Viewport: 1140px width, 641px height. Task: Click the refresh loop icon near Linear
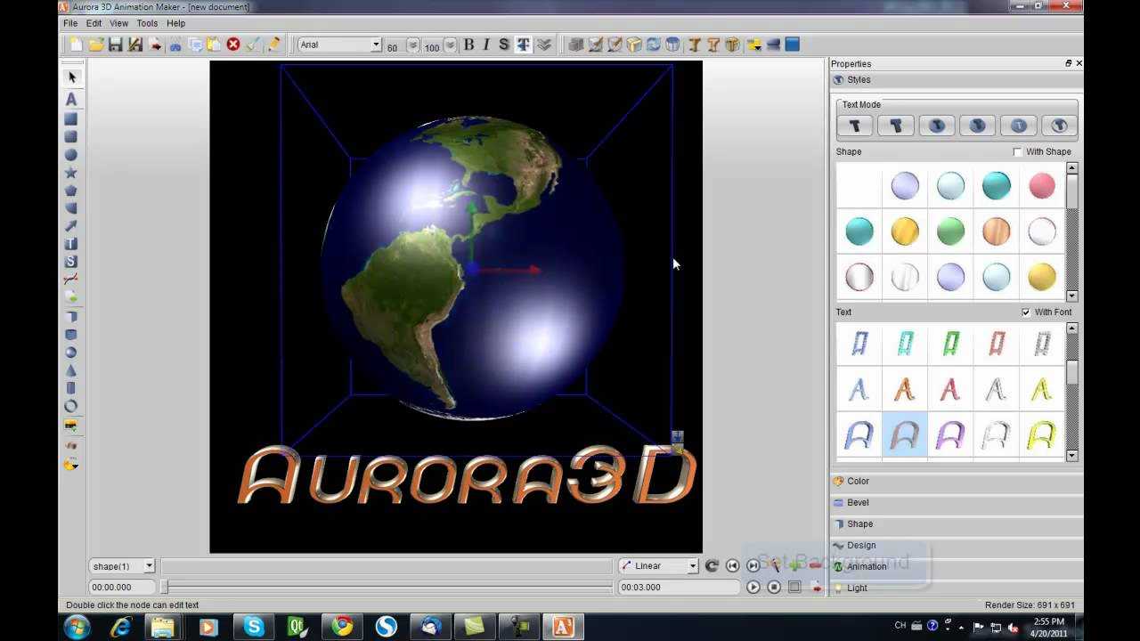(x=712, y=565)
